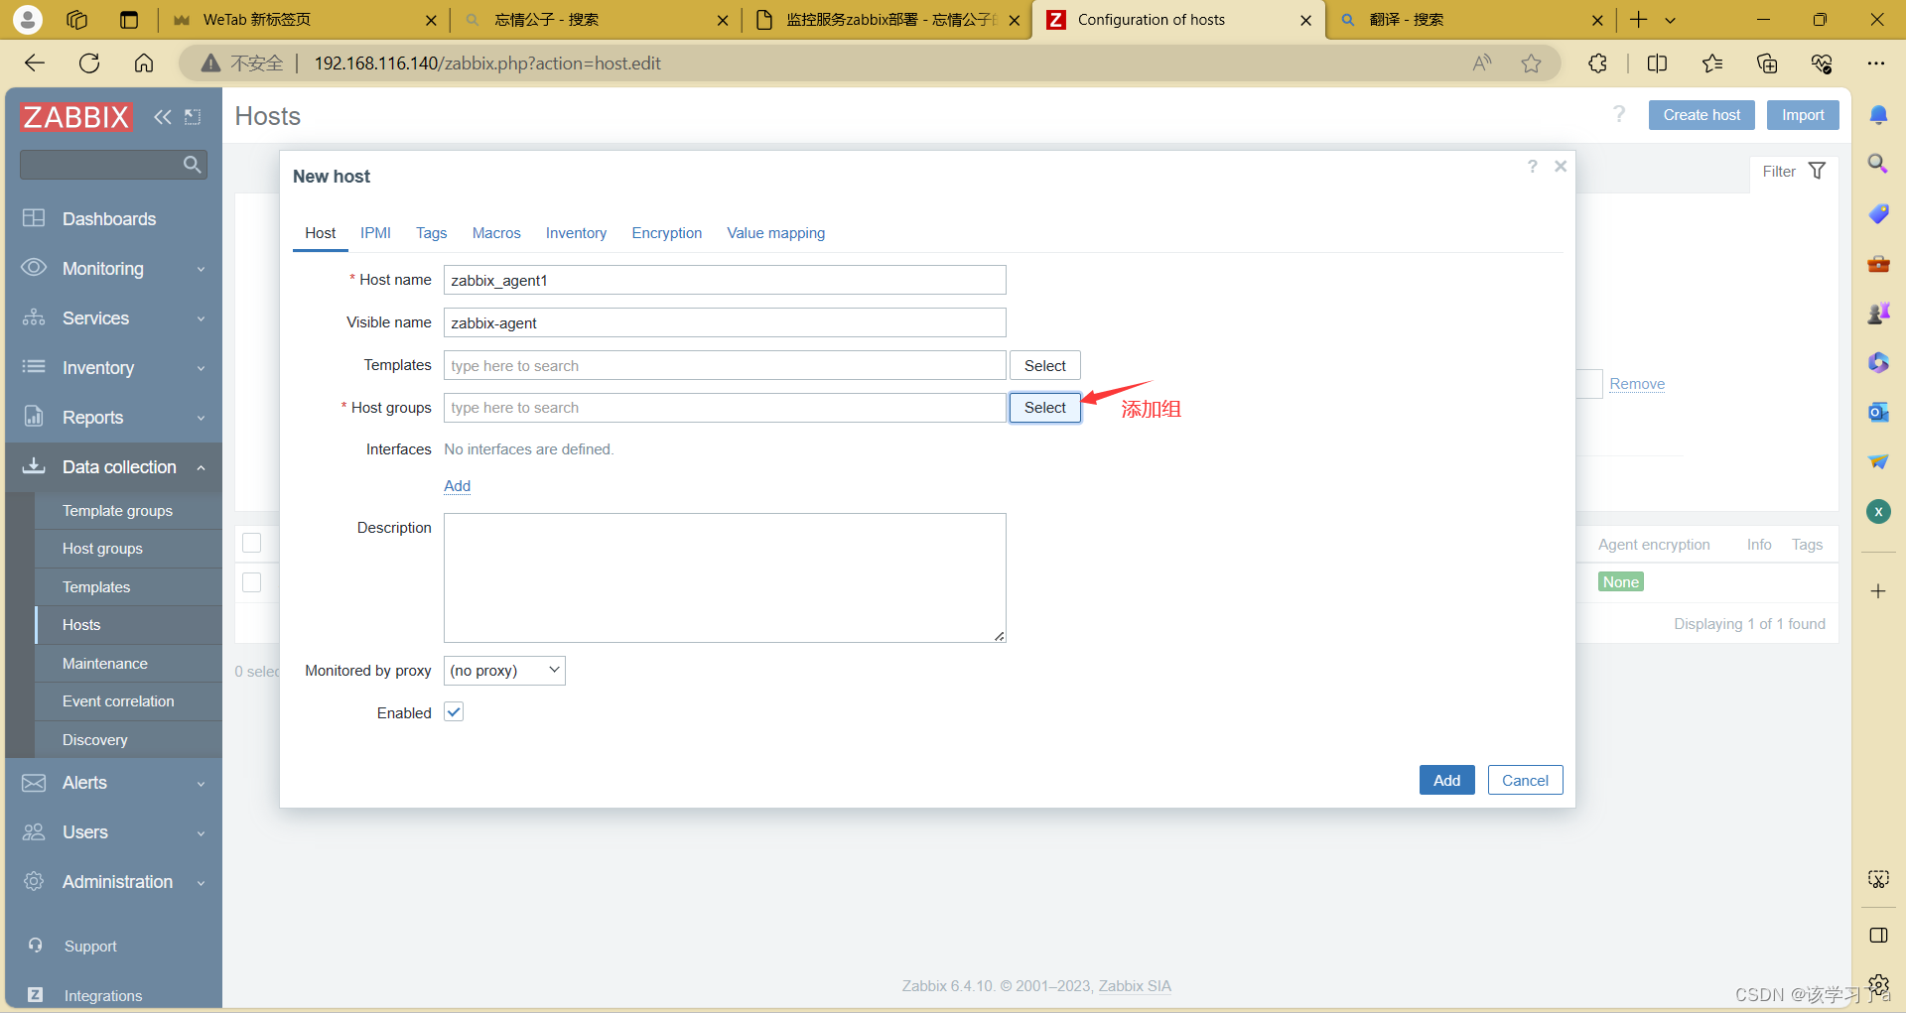Switch to the IPMI tab

[x=375, y=232]
